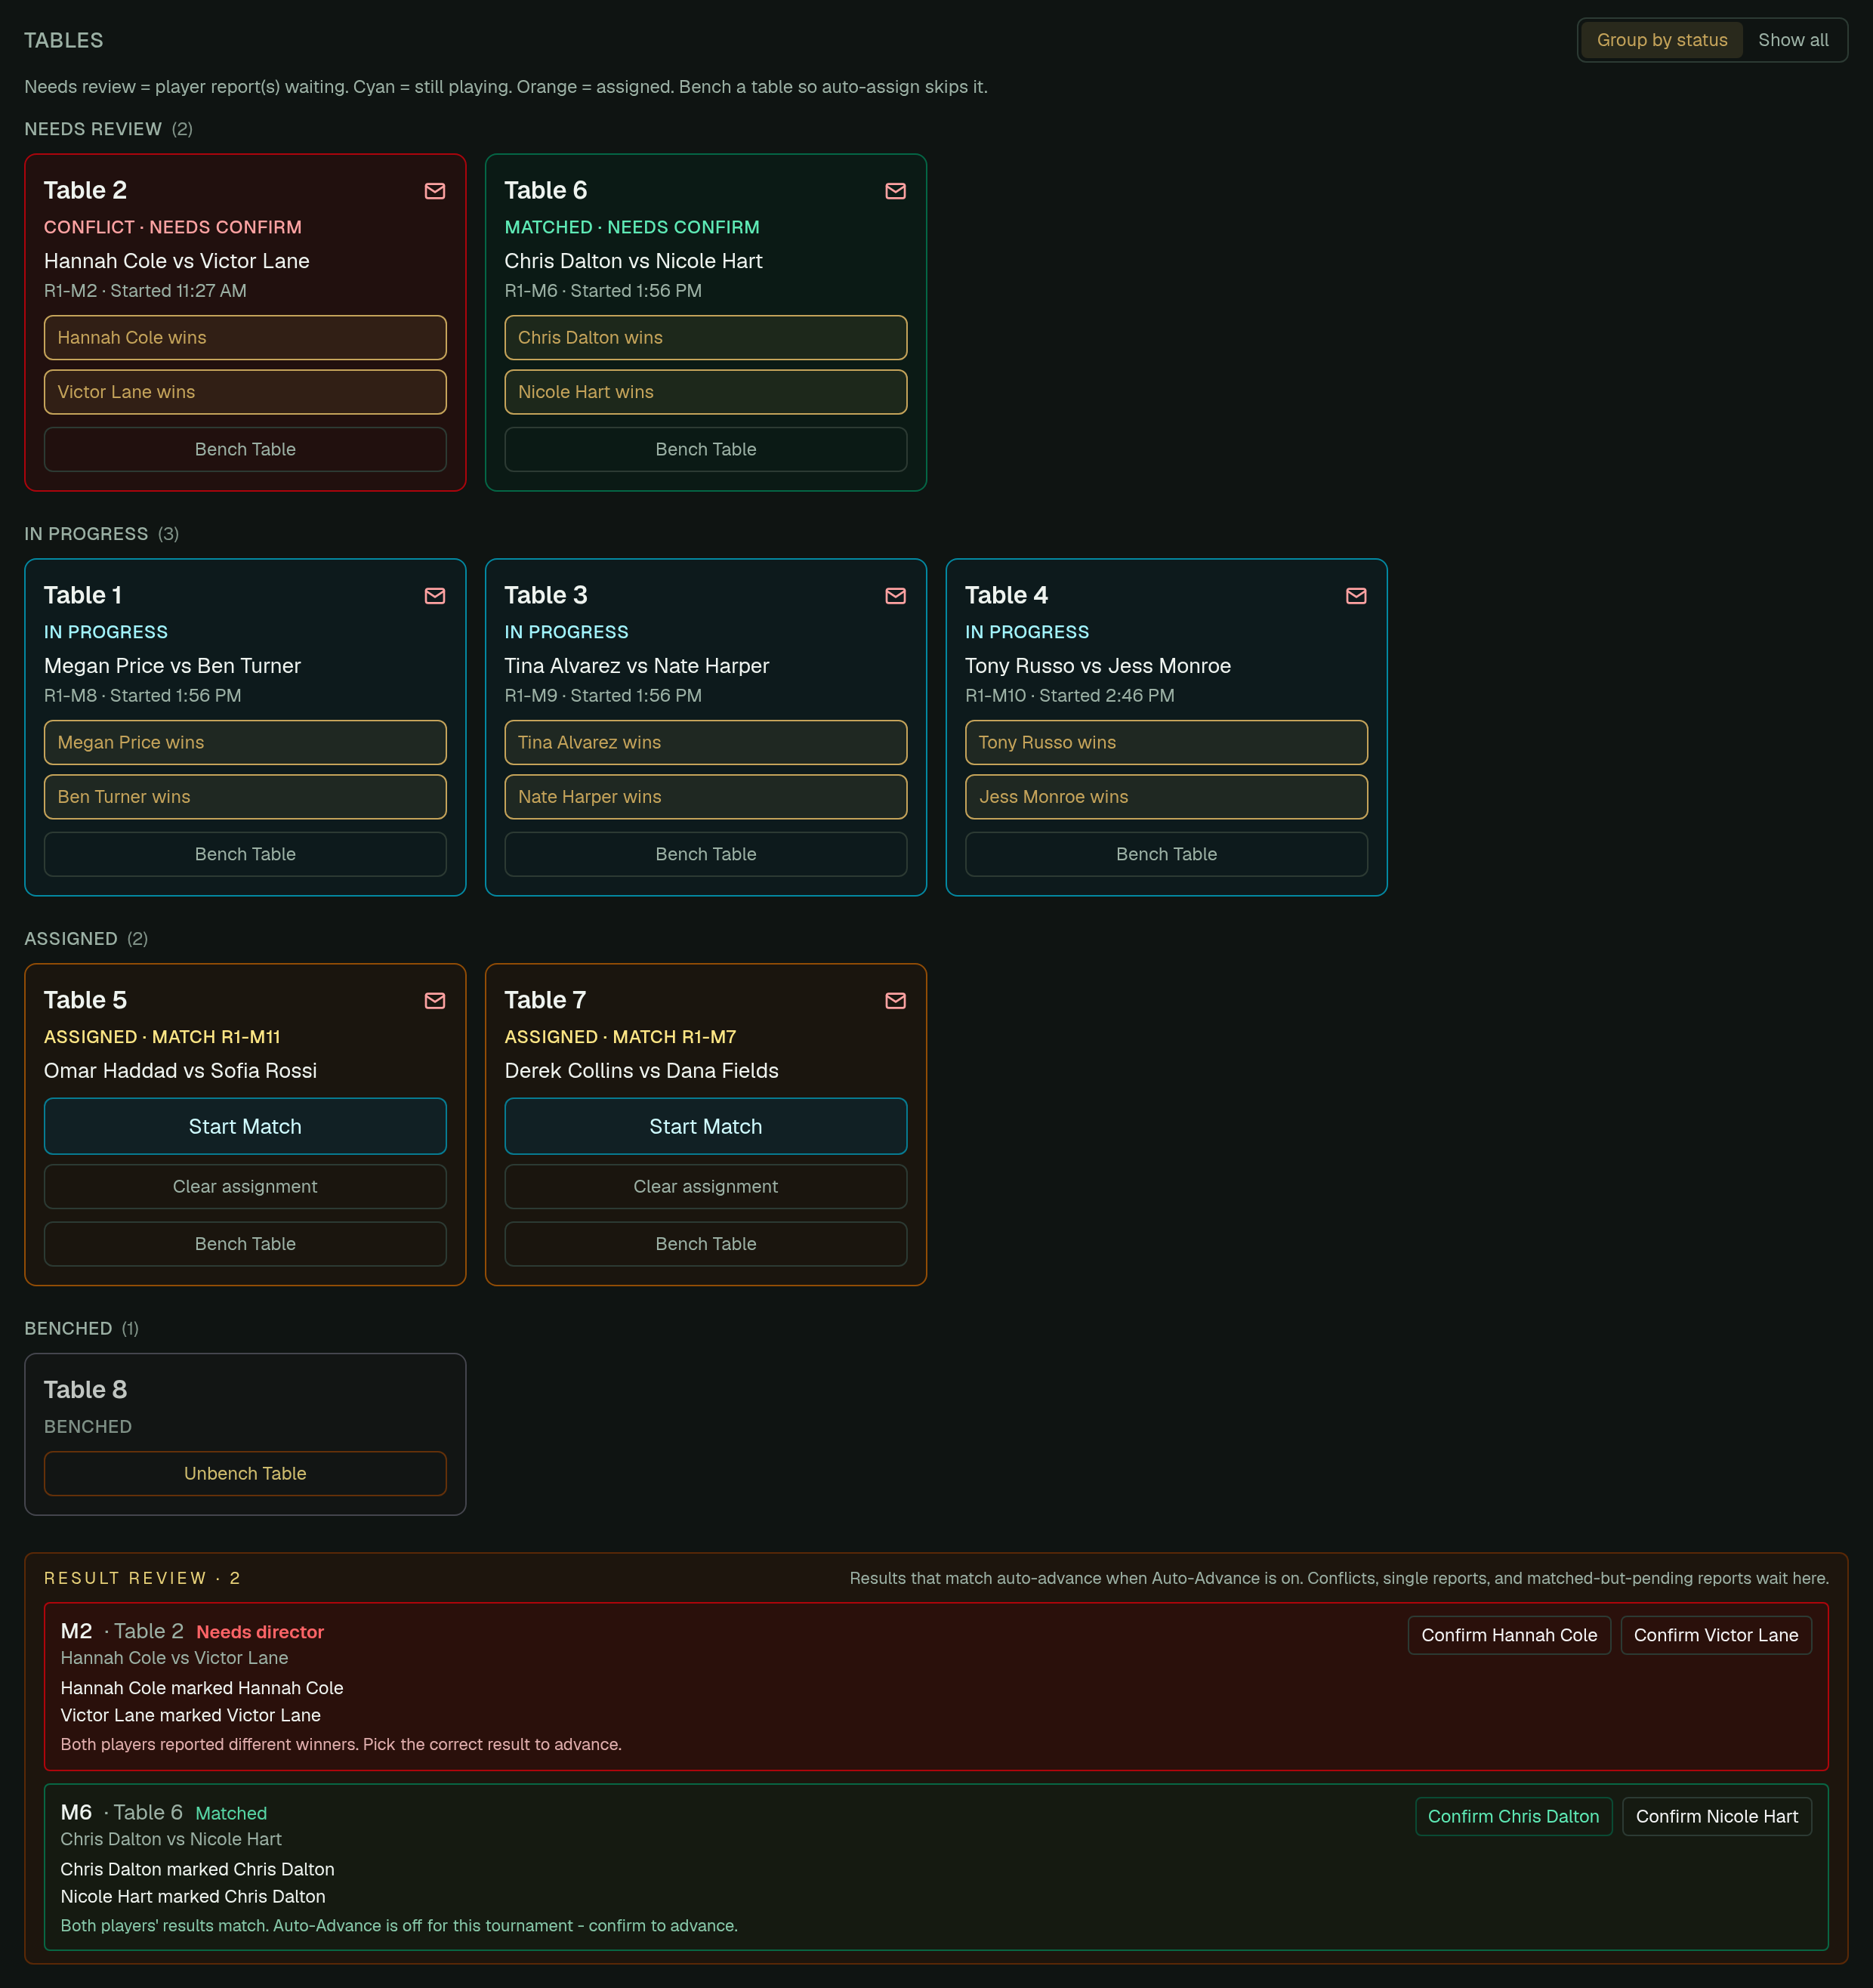Mark Ben Turner wins on Table 1

pos(245,797)
